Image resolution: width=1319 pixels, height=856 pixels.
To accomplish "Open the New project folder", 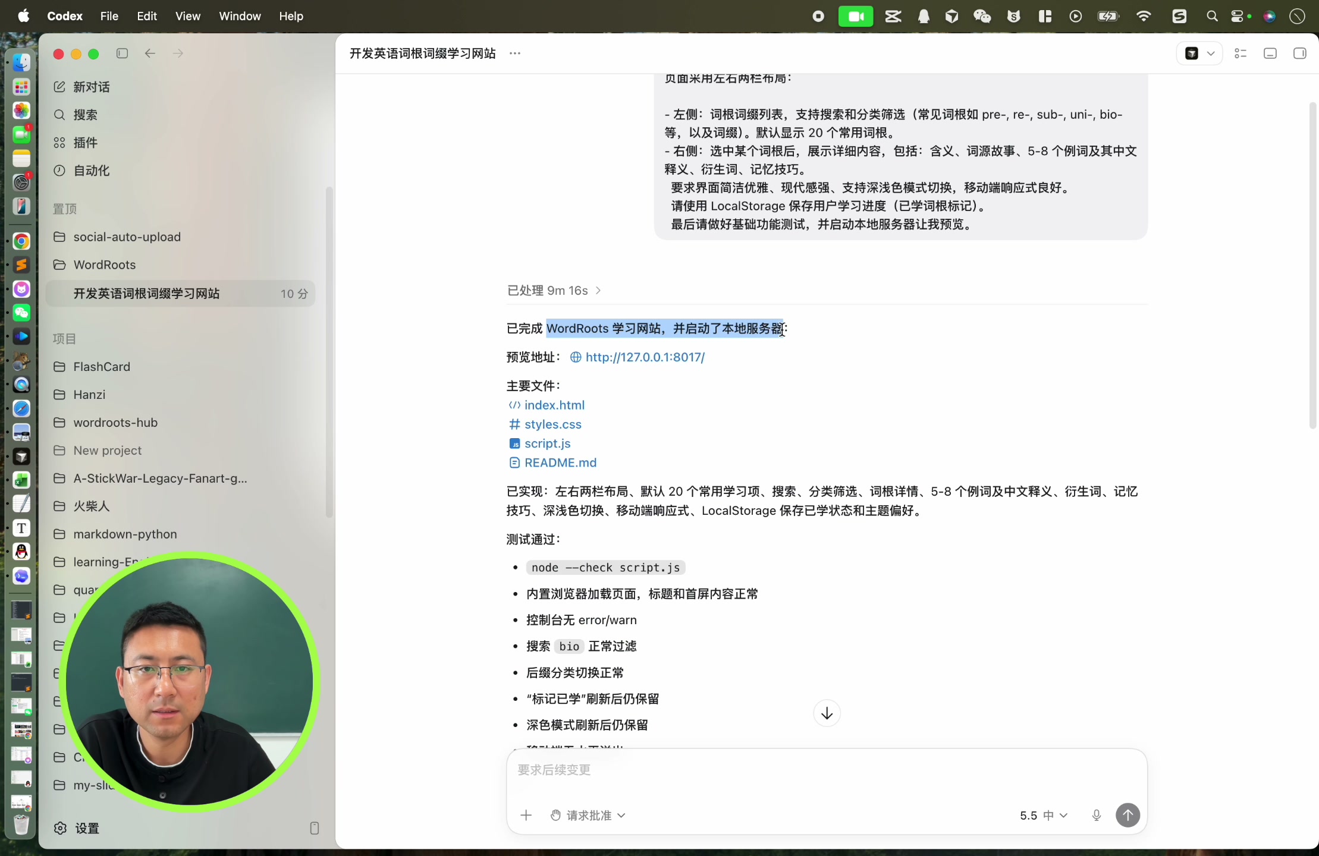I will pyautogui.click(x=180, y=451).
